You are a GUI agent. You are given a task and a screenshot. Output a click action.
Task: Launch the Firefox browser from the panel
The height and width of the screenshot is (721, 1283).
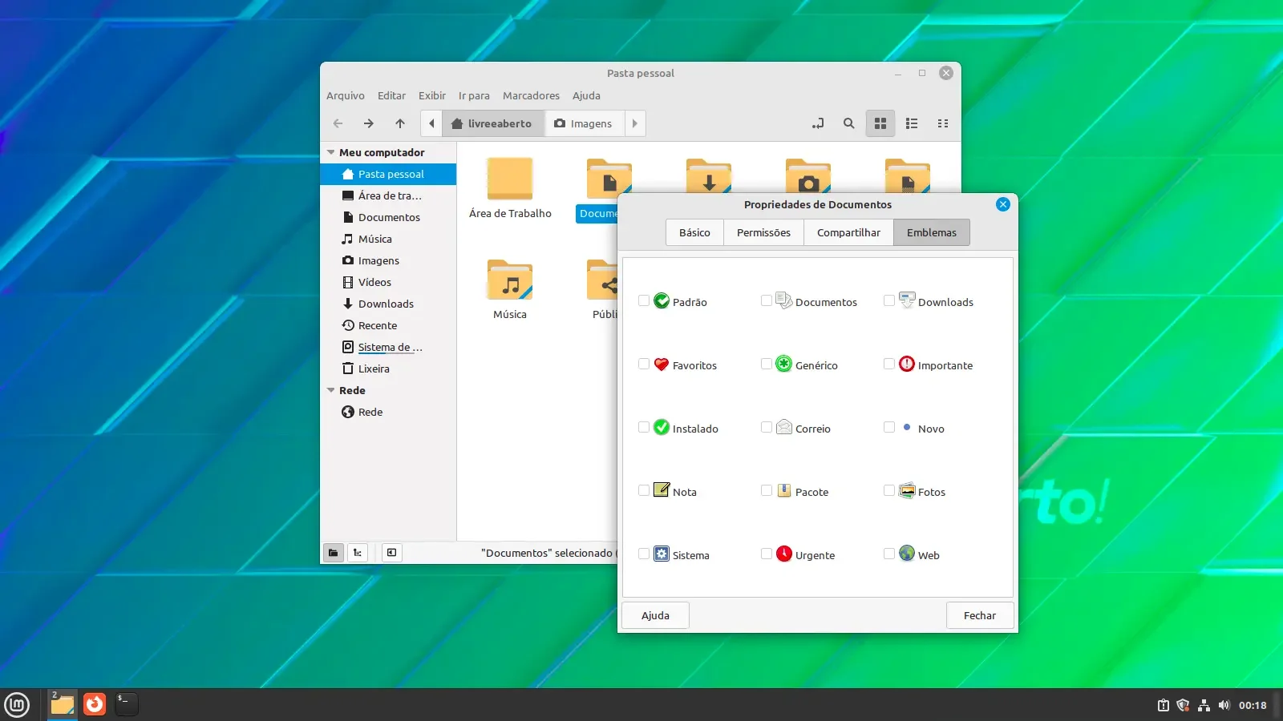pos(95,704)
